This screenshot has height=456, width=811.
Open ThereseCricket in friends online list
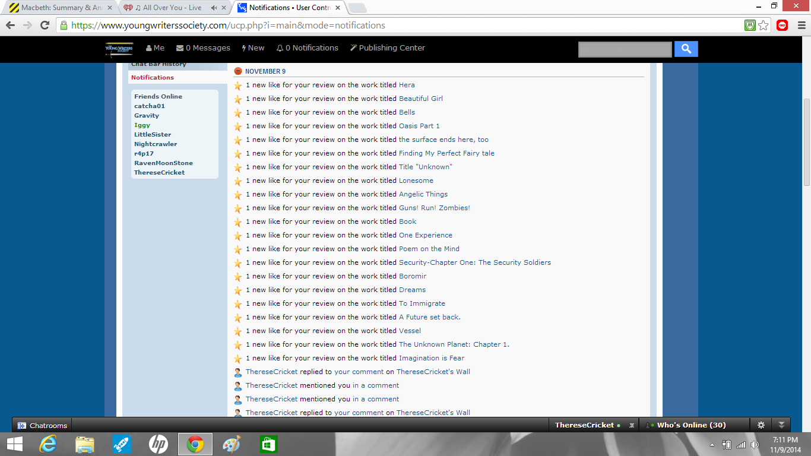tap(159, 173)
